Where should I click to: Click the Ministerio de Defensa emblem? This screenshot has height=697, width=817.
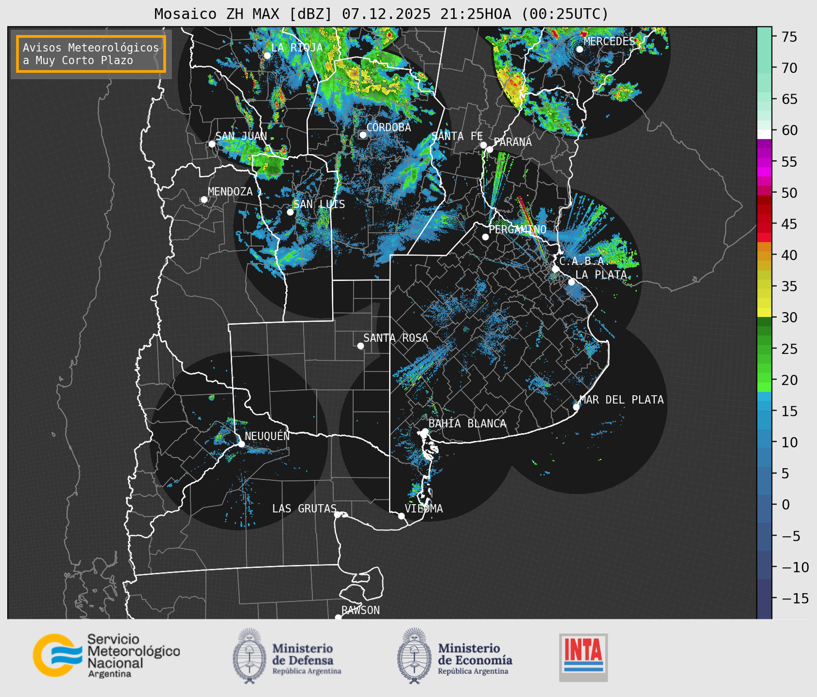(x=249, y=656)
